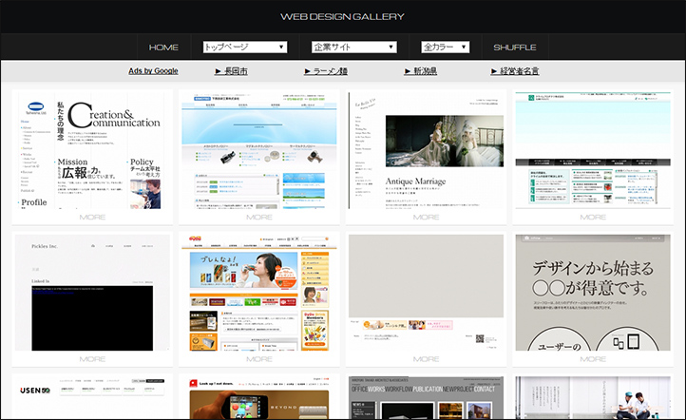Open the 企業サイト category dropdown
Viewport: 686px width, 420px height.
point(354,47)
